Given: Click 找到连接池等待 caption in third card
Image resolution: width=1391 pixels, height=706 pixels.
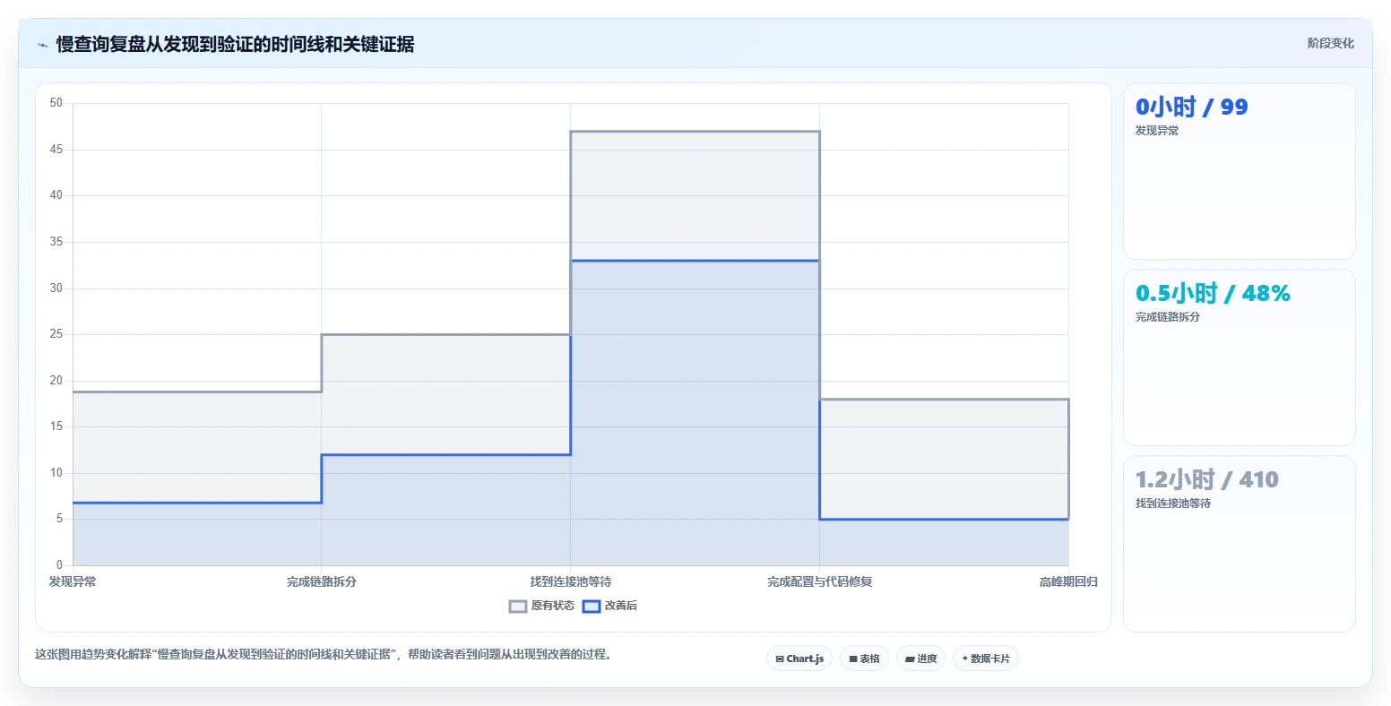Looking at the screenshot, I should click(1173, 504).
